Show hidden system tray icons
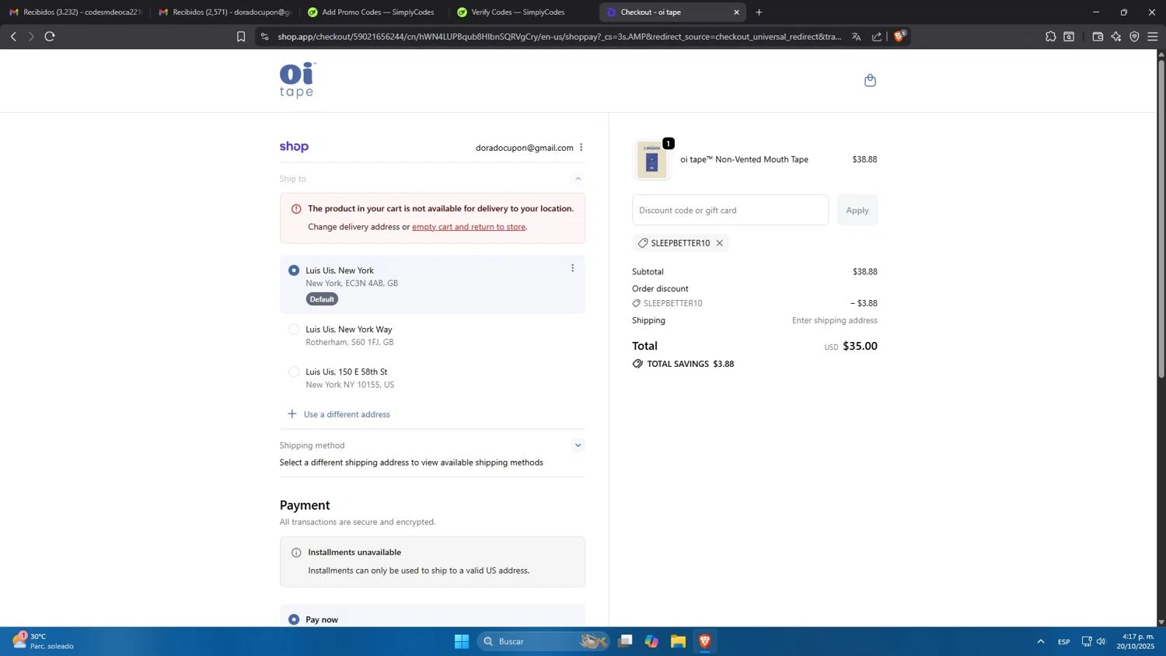 pos(1040,641)
